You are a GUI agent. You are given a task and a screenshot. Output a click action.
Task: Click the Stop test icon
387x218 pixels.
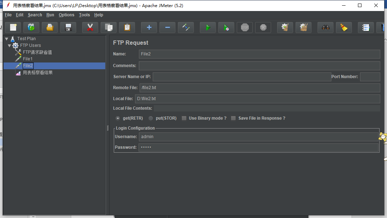(245, 27)
